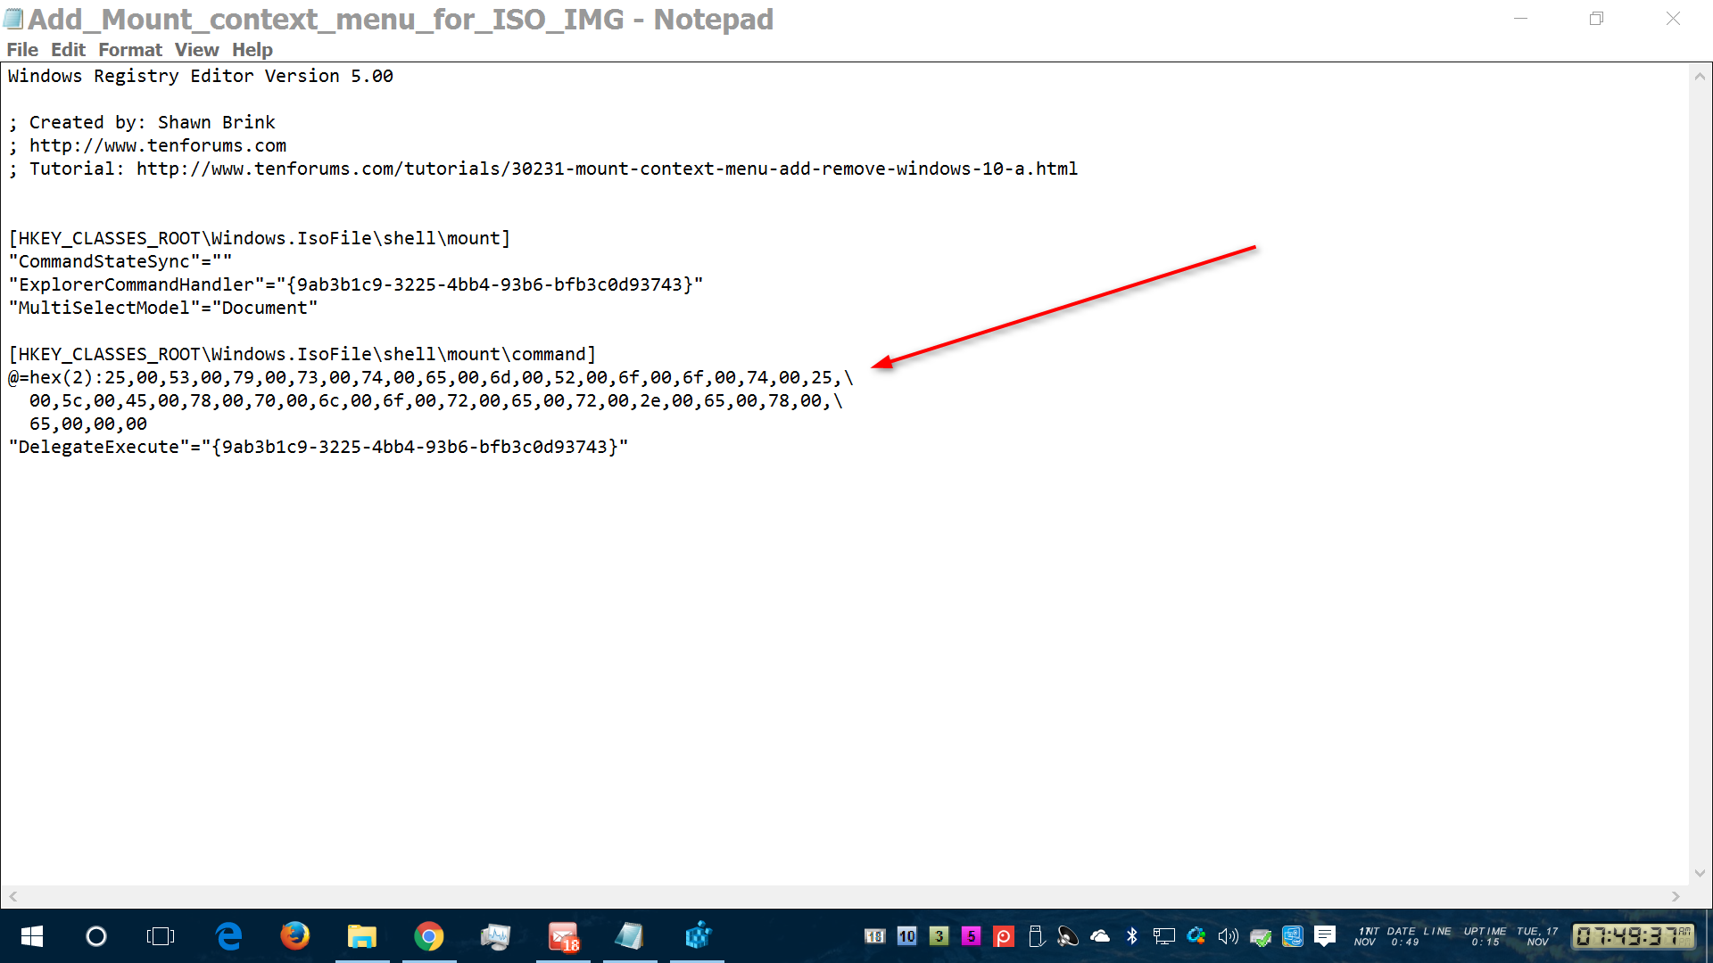The image size is (1713, 963).
Task: Click the '[HKEY_CLASSES_ROOT\Windows.IsoFile\shell\mount]' line
Action: [260, 239]
